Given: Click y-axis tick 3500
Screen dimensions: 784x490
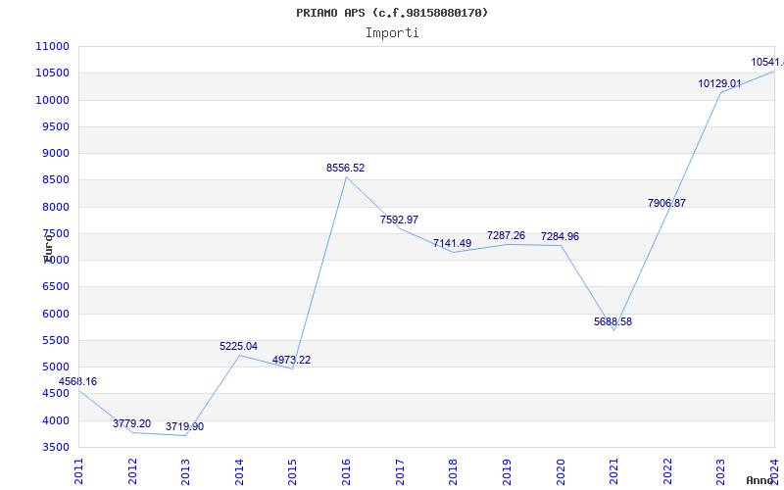Looking at the screenshot, I should pos(55,447).
